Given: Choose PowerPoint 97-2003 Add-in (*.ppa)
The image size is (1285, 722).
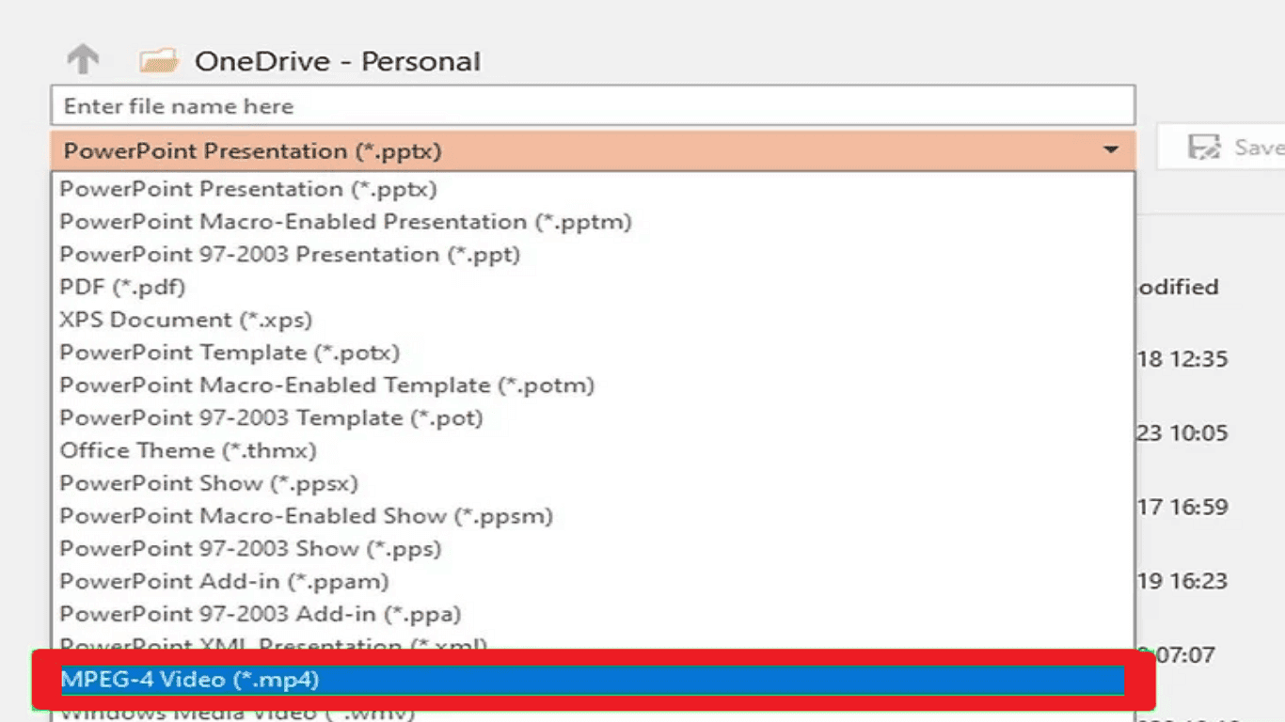Looking at the screenshot, I should click(593, 614).
